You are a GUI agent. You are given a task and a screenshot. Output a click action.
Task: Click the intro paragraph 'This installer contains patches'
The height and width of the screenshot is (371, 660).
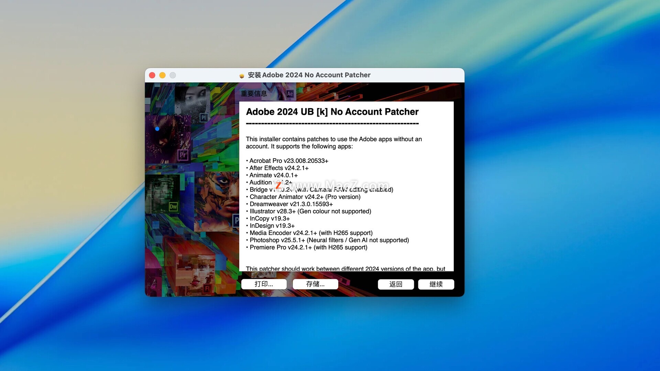coord(334,143)
